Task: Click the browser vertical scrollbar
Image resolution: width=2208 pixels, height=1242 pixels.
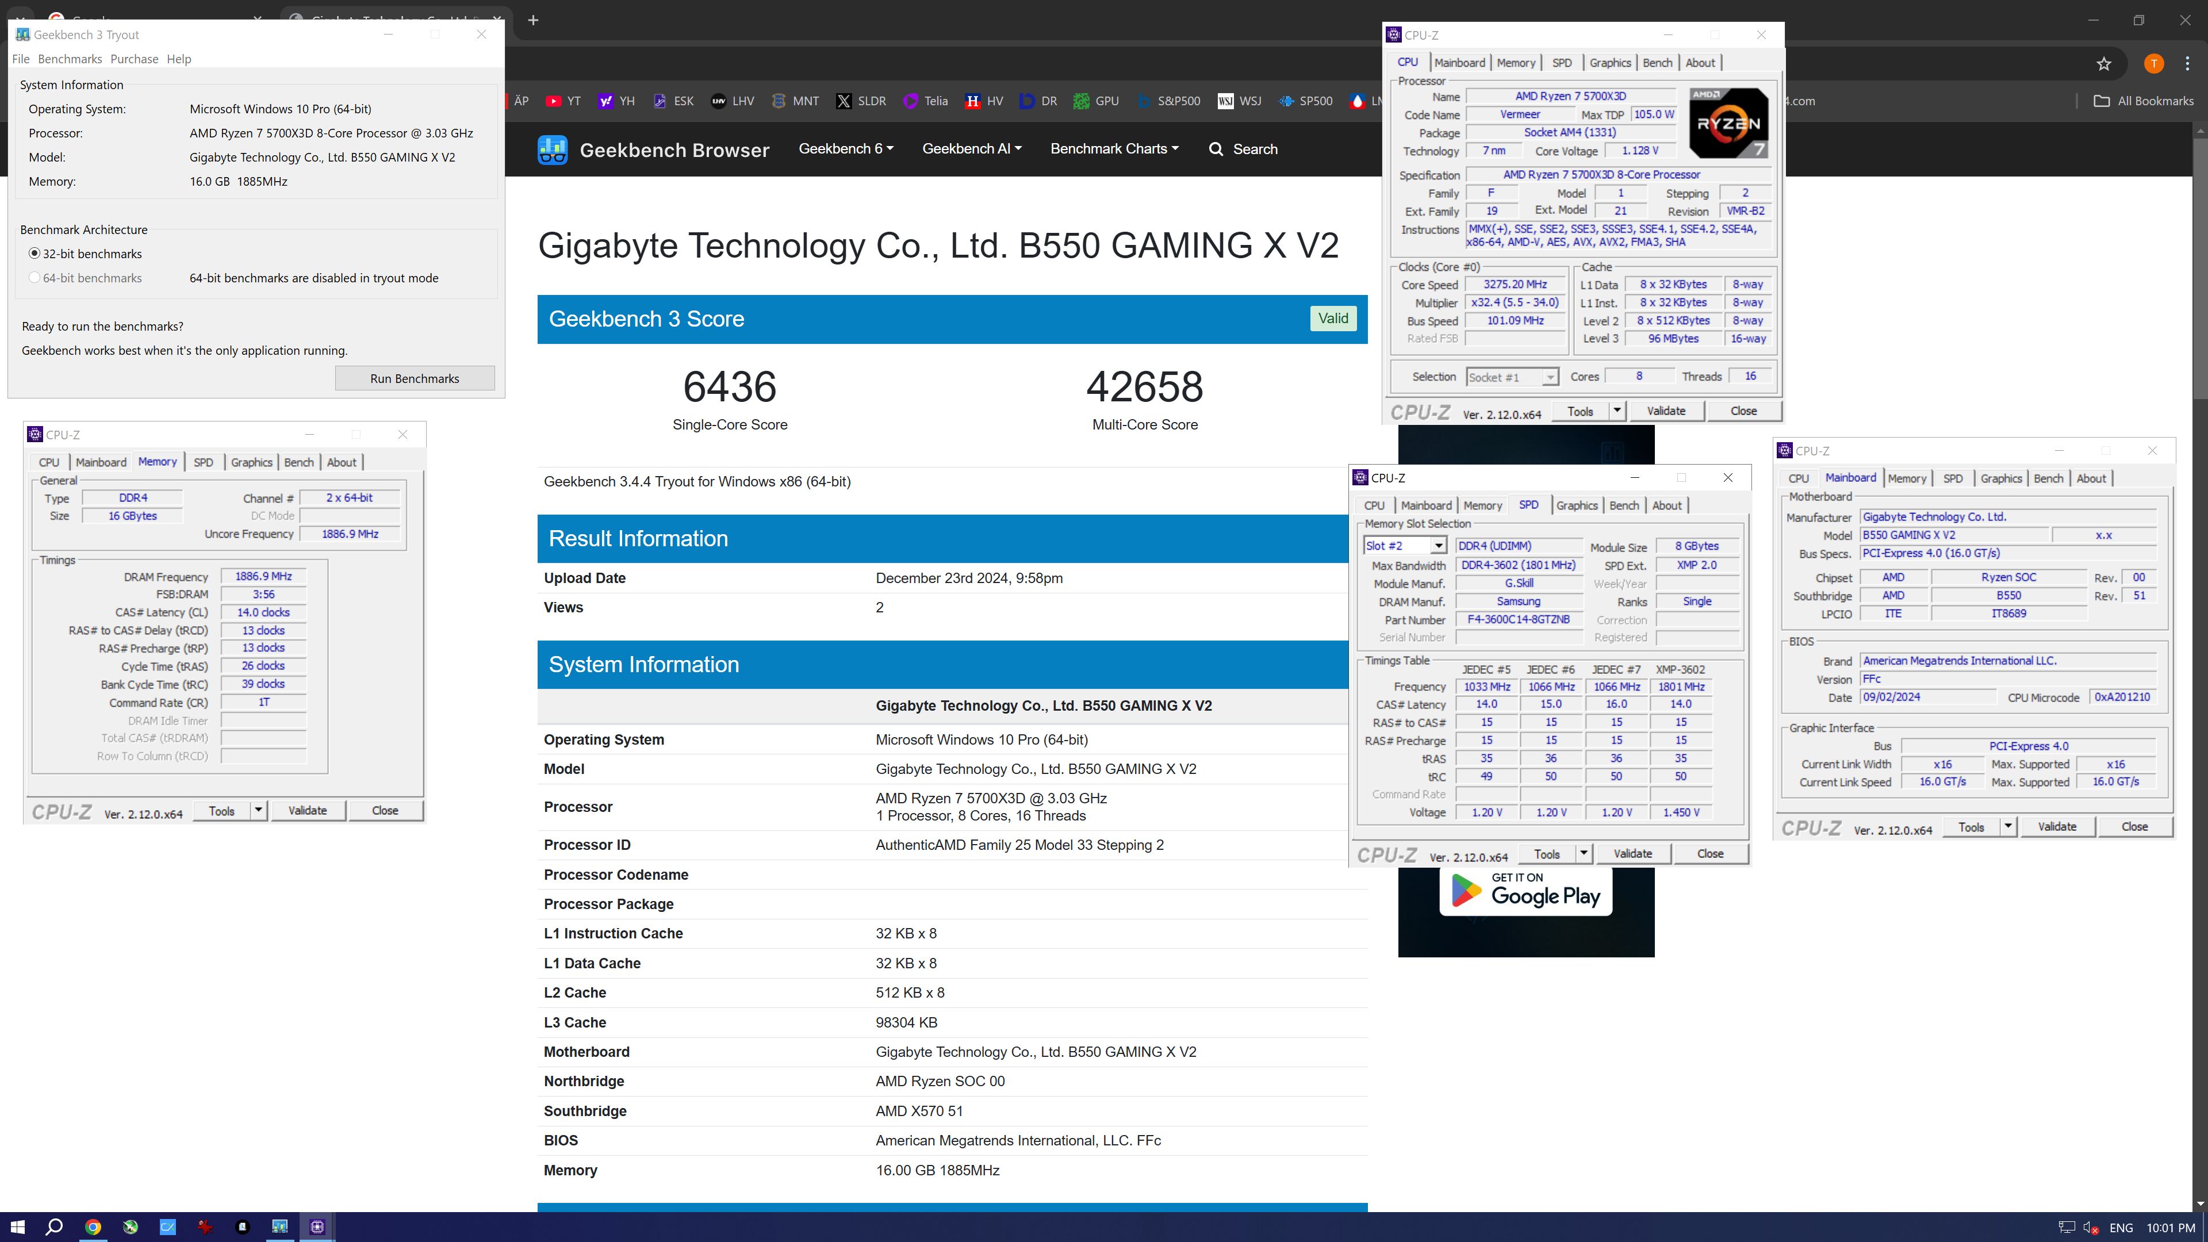Action: click(2199, 267)
